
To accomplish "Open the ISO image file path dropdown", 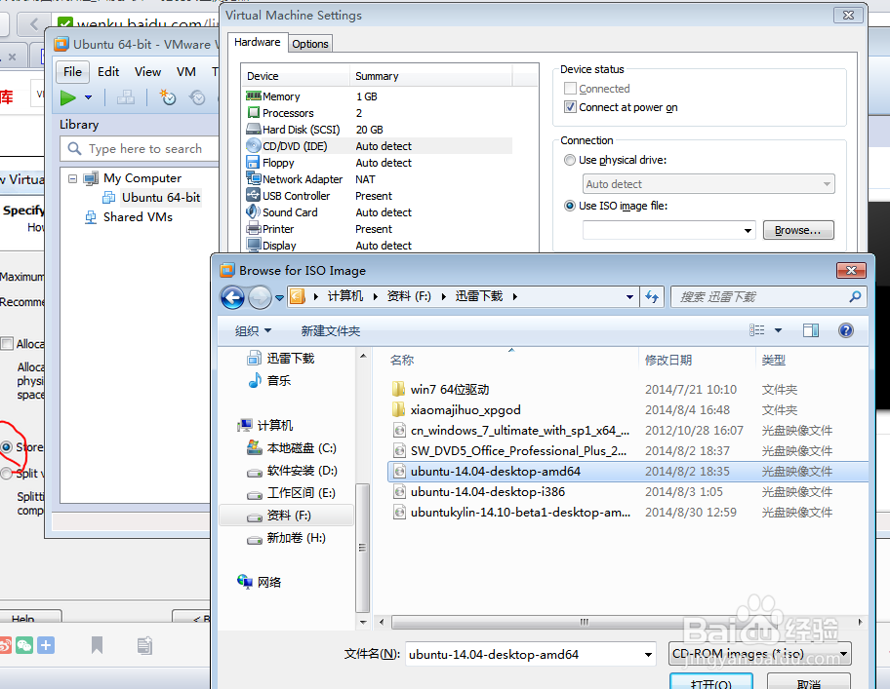I will coord(748,231).
